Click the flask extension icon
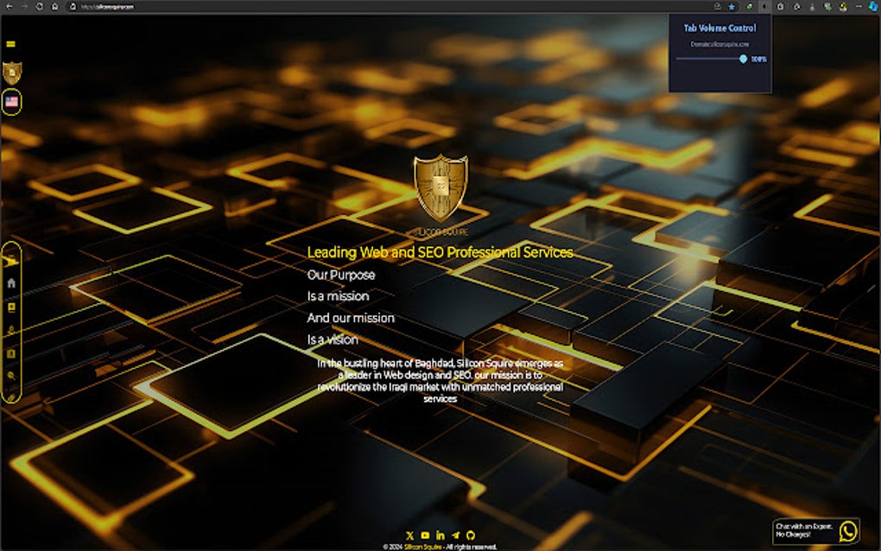This screenshot has width=881, height=551. 812,6
